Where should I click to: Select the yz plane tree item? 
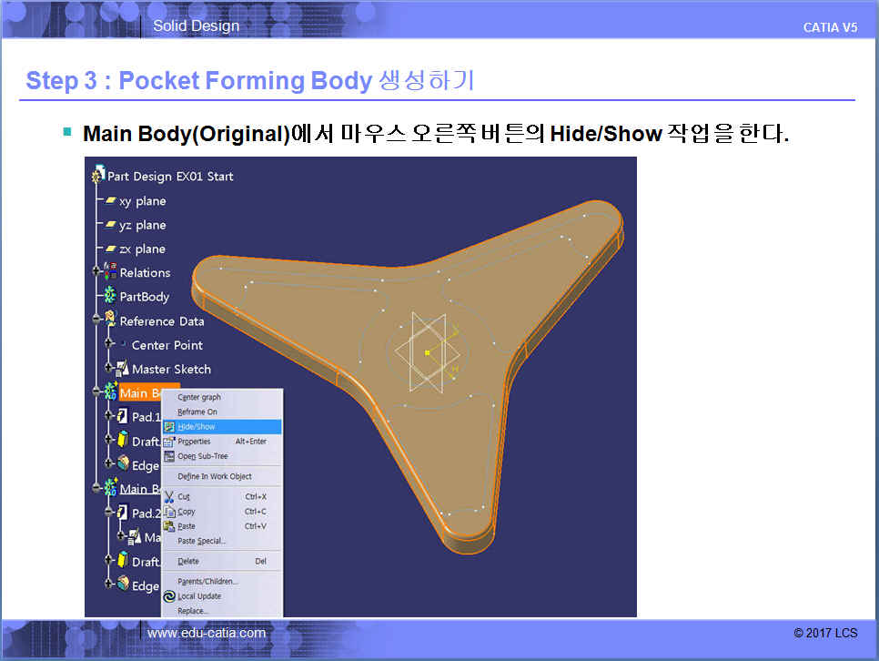click(142, 225)
